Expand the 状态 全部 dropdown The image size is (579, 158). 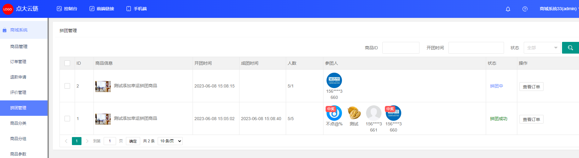542,48
